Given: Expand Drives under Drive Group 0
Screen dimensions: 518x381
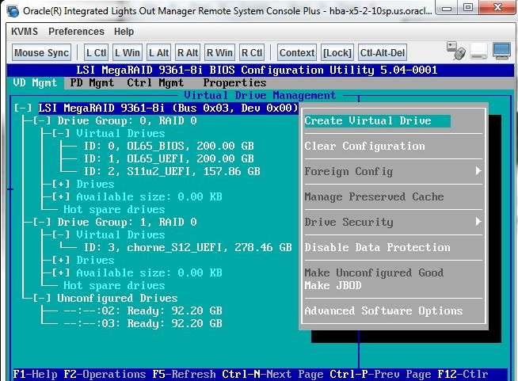Looking at the screenshot, I should (61, 184).
